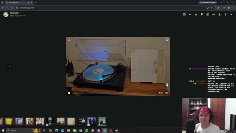Open File Explorer from the taskbar
The width and height of the screenshot is (236, 133).
coord(69,130)
